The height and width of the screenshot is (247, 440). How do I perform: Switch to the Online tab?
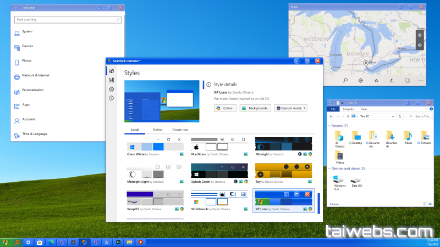(x=157, y=130)
